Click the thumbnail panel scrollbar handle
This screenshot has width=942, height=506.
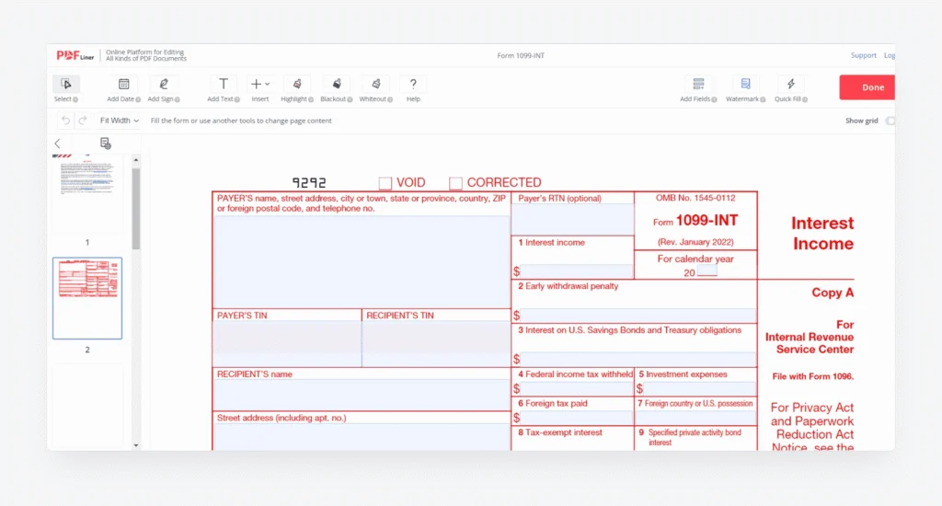(136, 209)
